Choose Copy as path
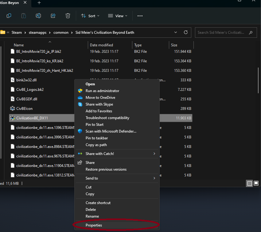Image resolution: width=261 pixels, height=232 pixels. [117, 145]
